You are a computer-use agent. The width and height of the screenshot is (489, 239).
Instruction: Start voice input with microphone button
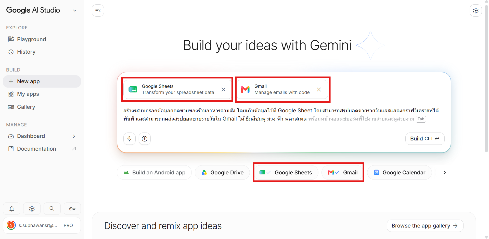130,139
